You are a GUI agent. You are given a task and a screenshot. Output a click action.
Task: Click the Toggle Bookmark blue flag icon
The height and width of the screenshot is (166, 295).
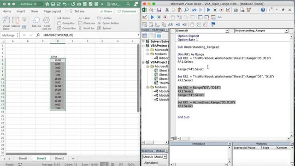[213, 24]
